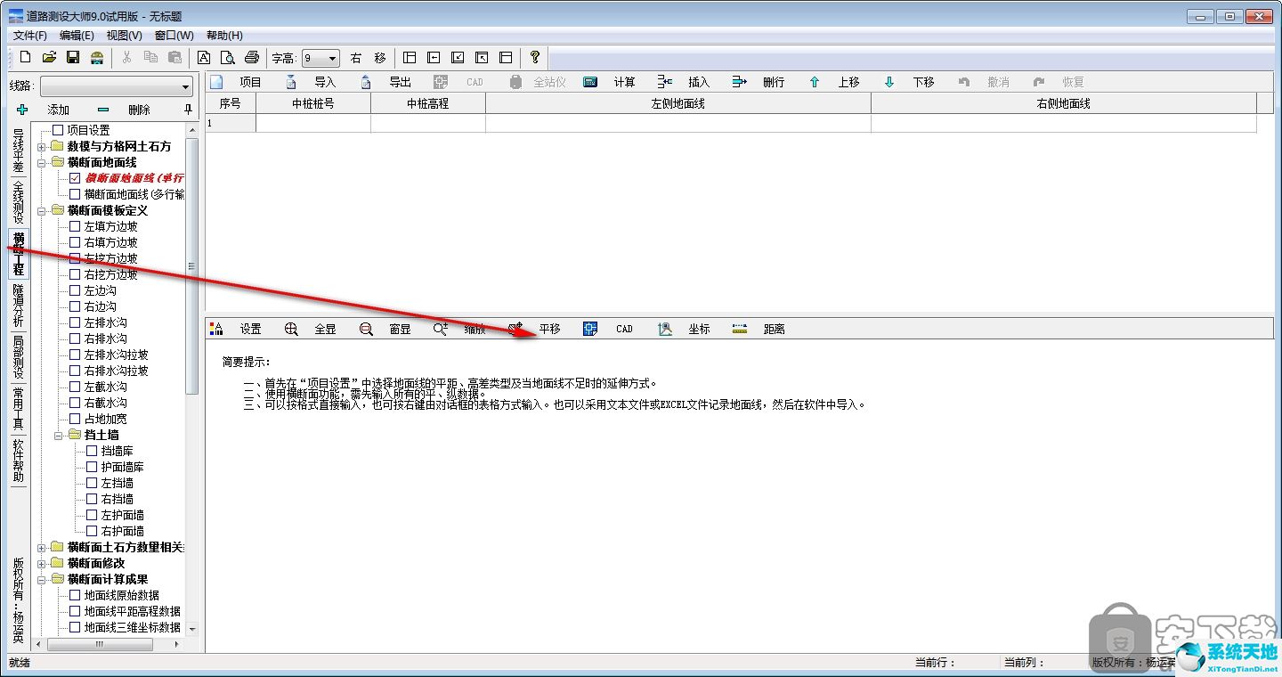This screenshot has height=677, width=1282.
Task: Click the printer icon in toolbar
Action: click(x=252, y=58)
